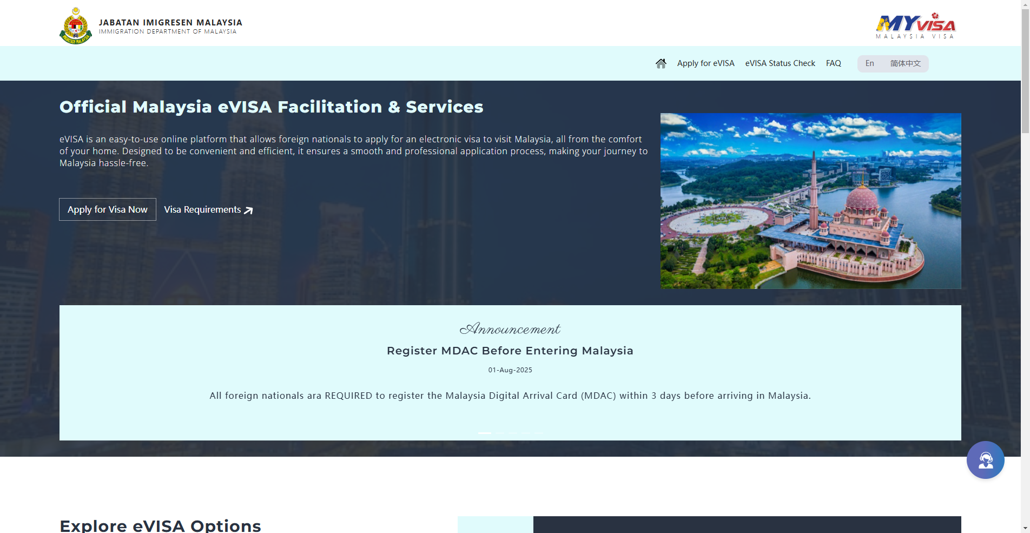Go to the FAQ page
Viewport: 1030px width, 533px height.
coord(833,63)
